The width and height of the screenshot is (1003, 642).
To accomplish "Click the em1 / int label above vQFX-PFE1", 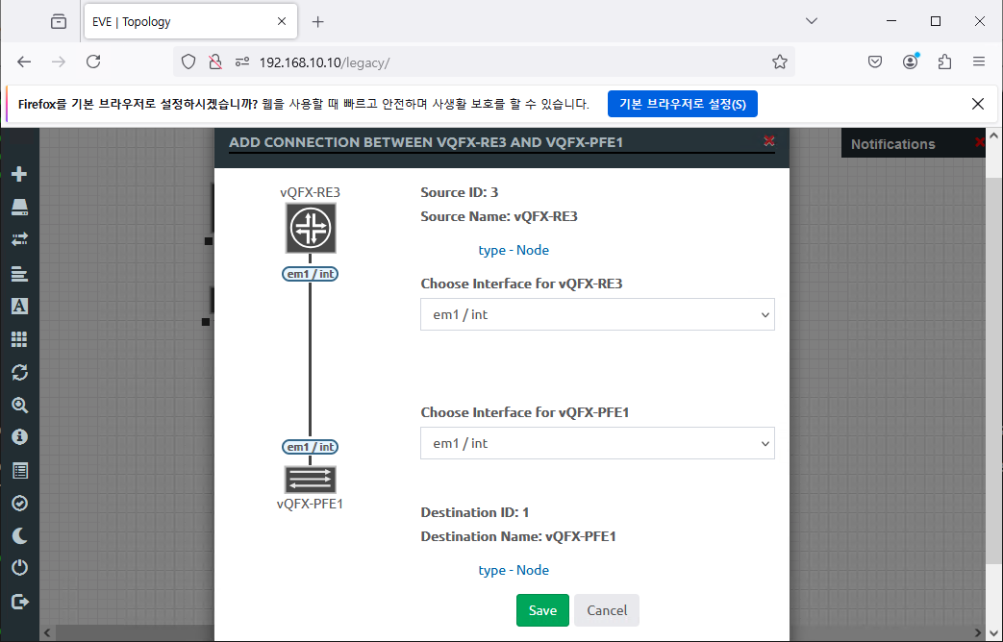I will pyautogui.click(x=311, y=447).
